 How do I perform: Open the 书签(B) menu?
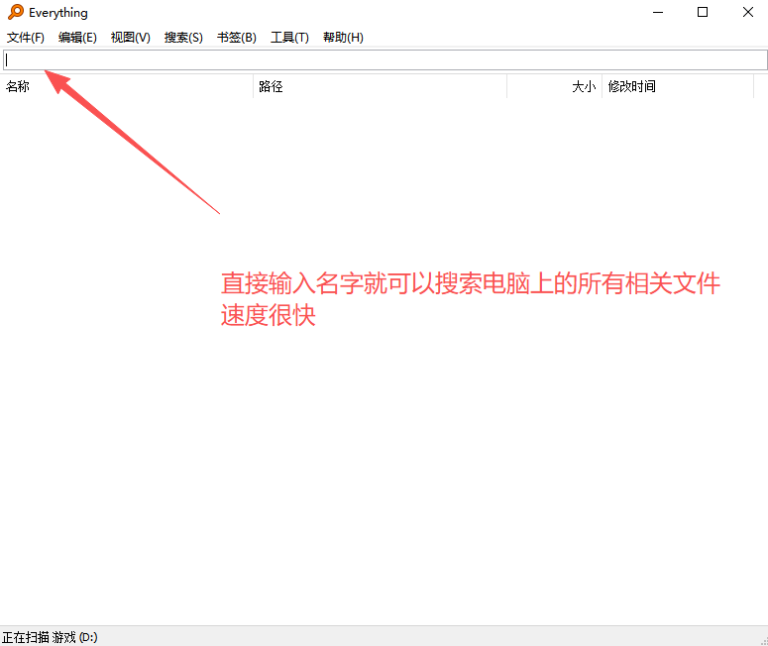coord(236,38)
